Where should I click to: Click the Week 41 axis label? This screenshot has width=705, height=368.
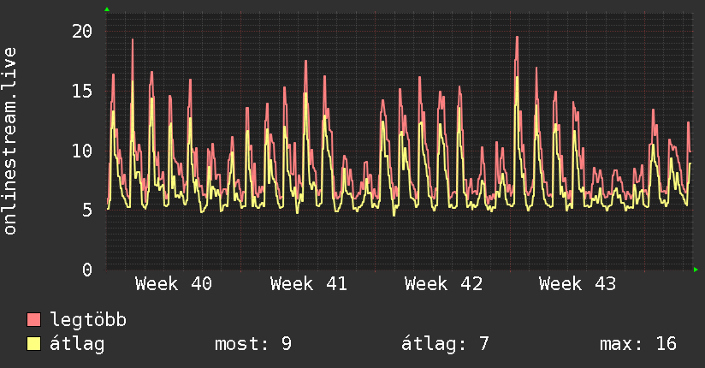point(308,284)
